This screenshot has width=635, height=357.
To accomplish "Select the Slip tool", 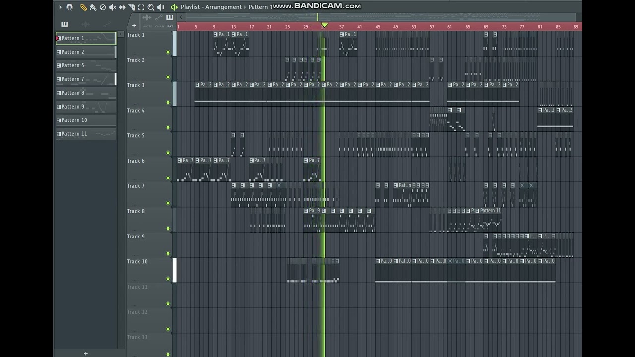I will tap(122, 7).
